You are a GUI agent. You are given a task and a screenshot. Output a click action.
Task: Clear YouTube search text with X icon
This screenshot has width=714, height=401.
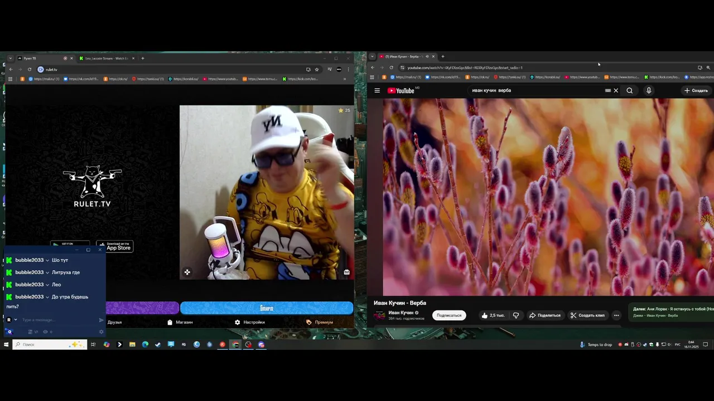pos(616,90)
